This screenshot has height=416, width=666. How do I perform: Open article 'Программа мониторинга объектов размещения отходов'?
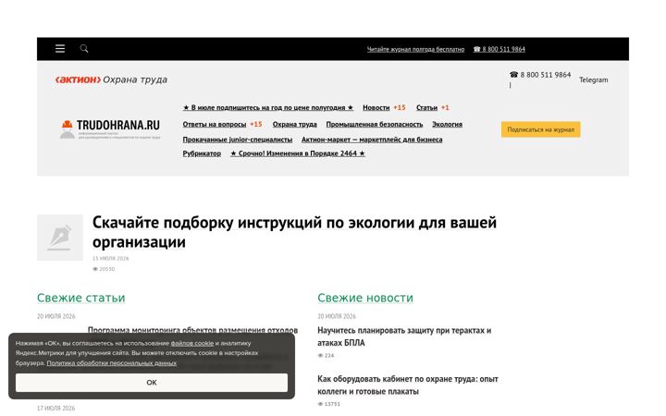pos(192,330)
